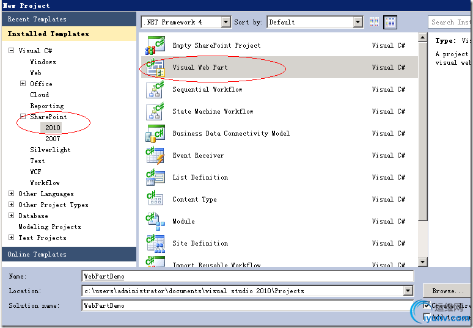Screen dimensions: 473x328
Task: Select the Event Receiver template icon
Action: [155, 156]
